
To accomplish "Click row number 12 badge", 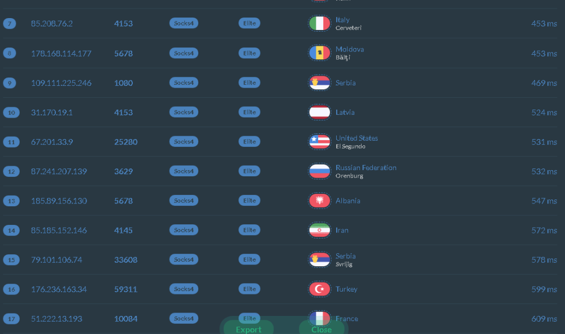I will coord(11,171).
